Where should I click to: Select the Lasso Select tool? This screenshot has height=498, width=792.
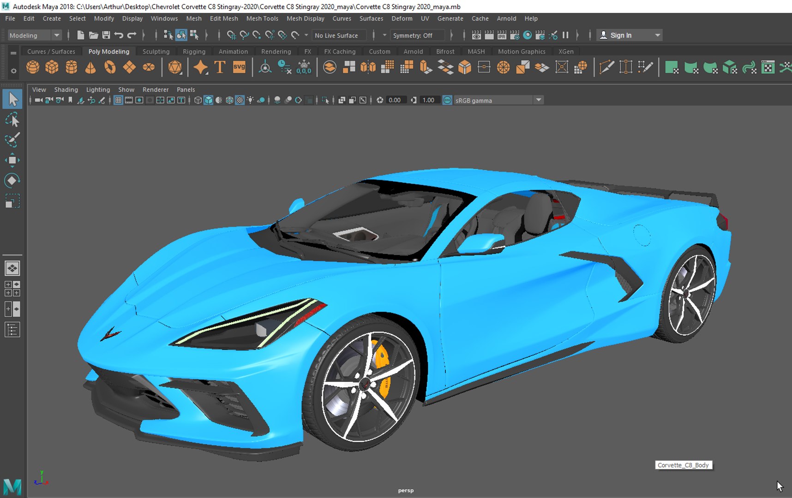point(12,119)
